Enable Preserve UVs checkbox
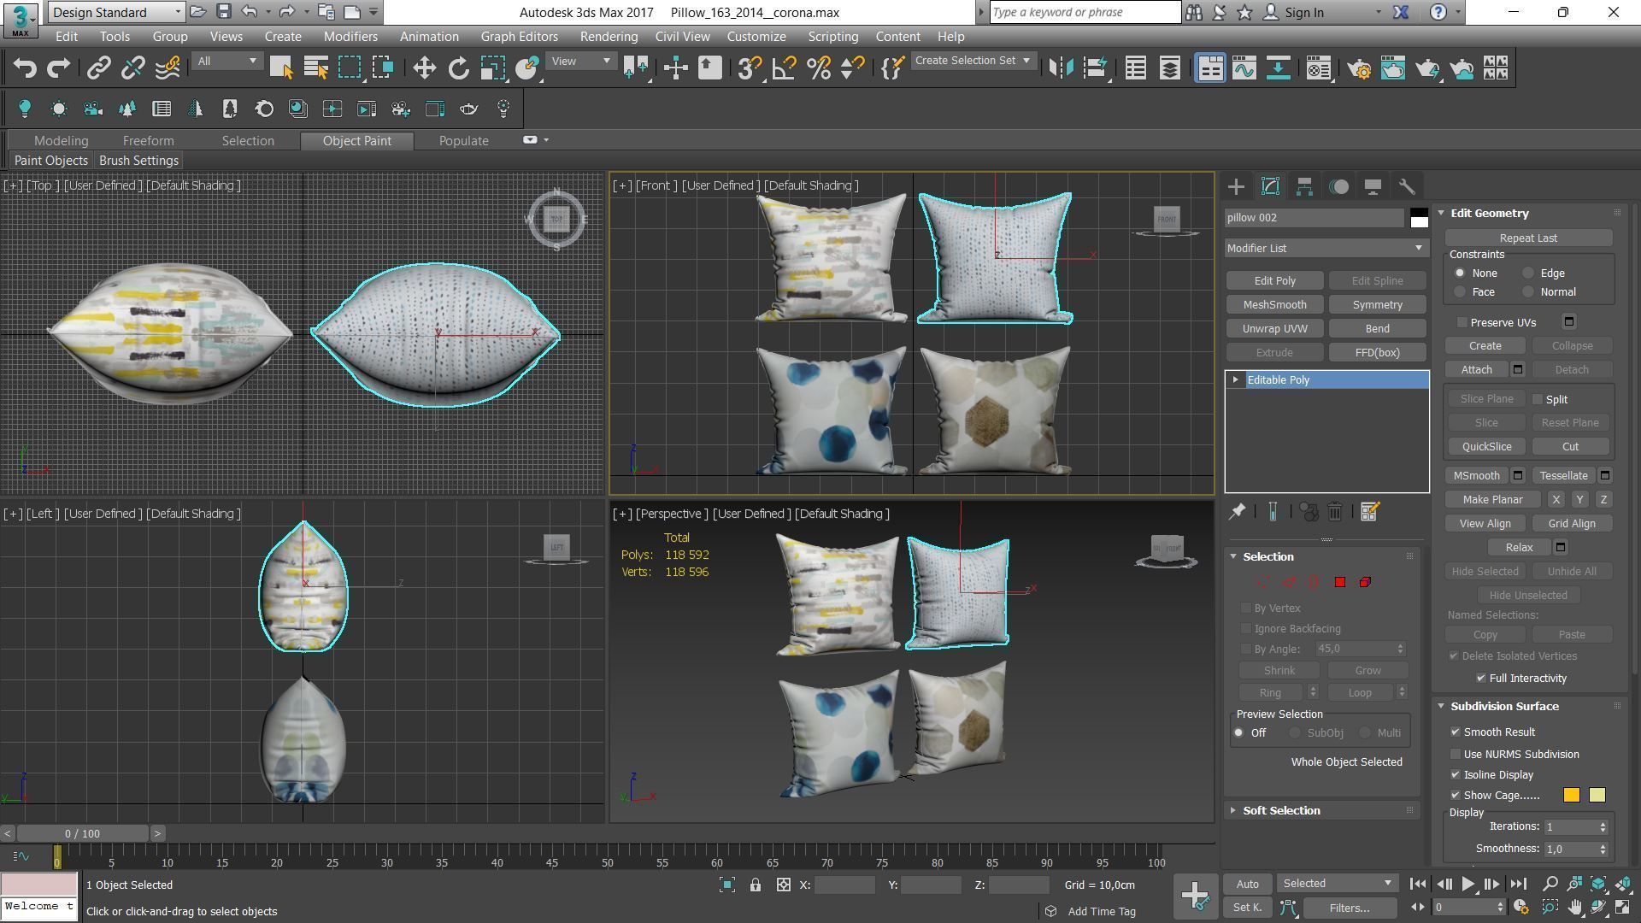The image size is (1641, 923). point(1462,323)
